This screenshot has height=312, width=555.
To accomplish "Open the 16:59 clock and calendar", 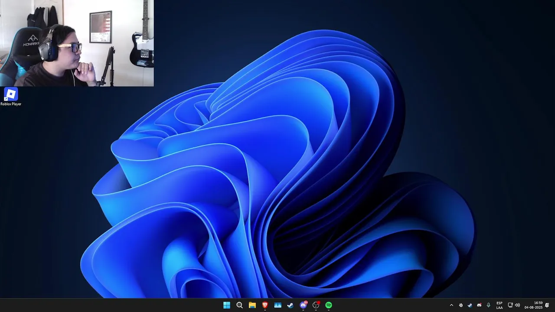I will [534, 305].
